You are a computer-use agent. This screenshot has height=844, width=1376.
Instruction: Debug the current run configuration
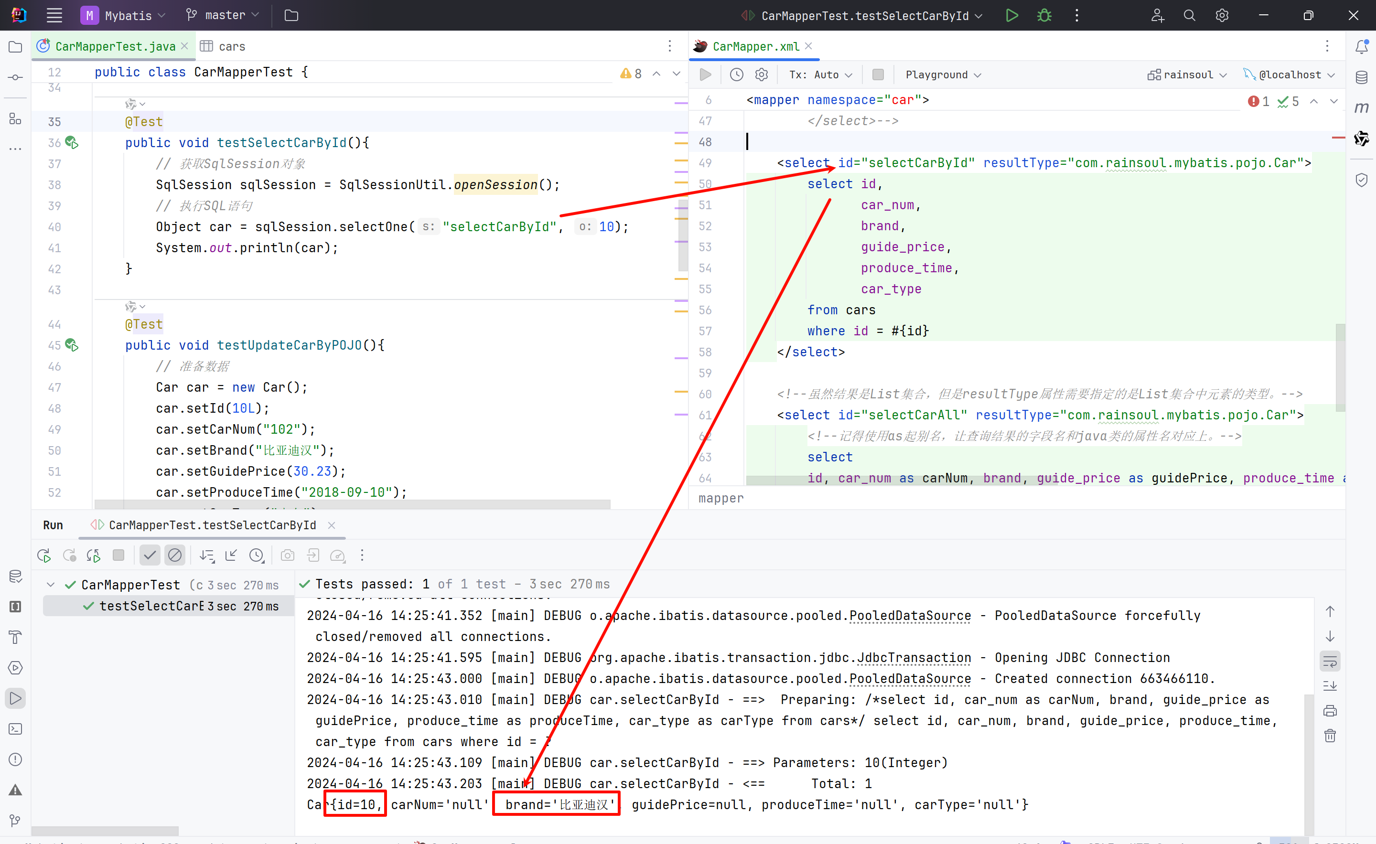point(1044,15)
